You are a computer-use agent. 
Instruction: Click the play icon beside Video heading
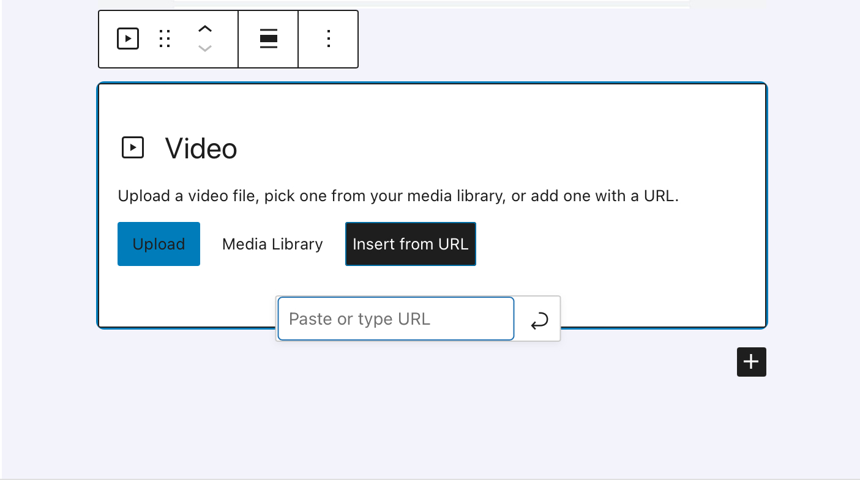tap(133, 148)
